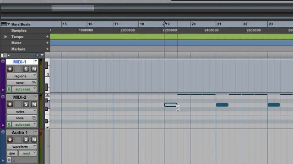The height and width of the screenshot is (164, 293).
Task: Click the Audio 1 playlist triangle icon
Action: (x=3, y=160)
